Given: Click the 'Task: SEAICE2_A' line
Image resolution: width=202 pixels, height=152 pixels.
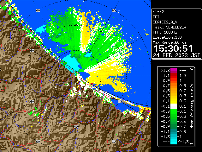Looking at the screenshot, I should (169, 27).
